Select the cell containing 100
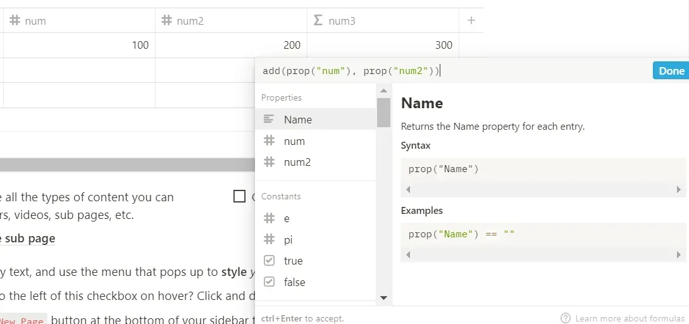The height and width of the screenshot is (324, 689). pyautogui.click(x=79, y=45)
